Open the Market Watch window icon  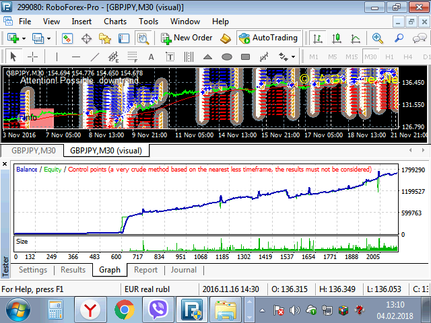coord(67,38)
